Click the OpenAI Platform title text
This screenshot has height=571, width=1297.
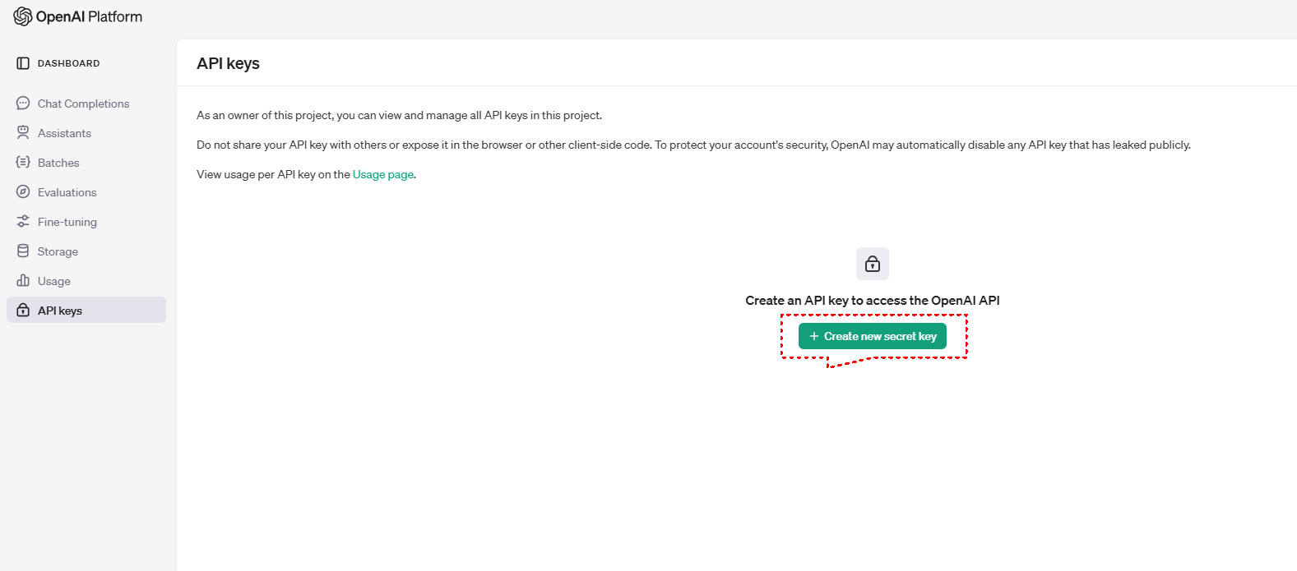(89, 16)
